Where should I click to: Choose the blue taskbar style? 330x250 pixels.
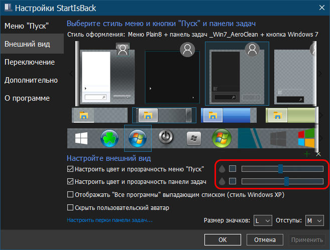tap(229, 115)
